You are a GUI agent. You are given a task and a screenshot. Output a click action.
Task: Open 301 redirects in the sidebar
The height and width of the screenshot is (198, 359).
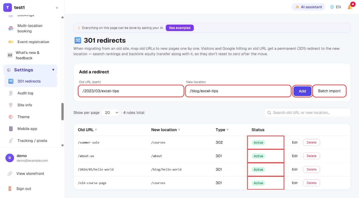pos(31,81)
